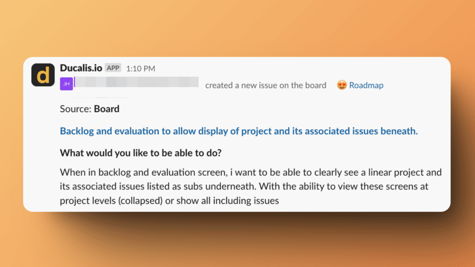Click the line starting "When in backlog"
The image size is (475, 267).
tap(250, 172)
